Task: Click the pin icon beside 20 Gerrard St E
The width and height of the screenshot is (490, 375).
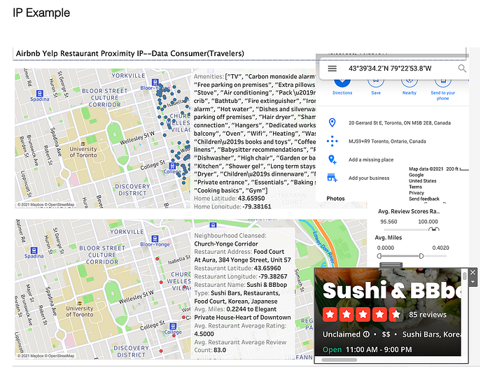Action: 332,122
